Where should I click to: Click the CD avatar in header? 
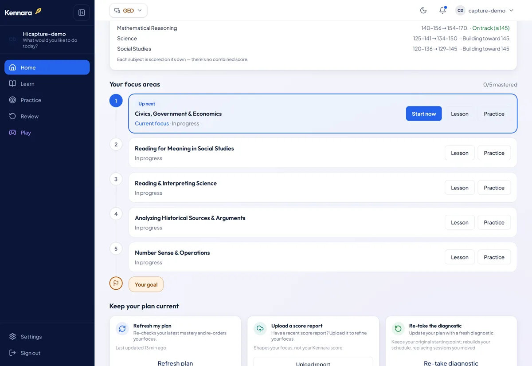[x=460, y=10]
